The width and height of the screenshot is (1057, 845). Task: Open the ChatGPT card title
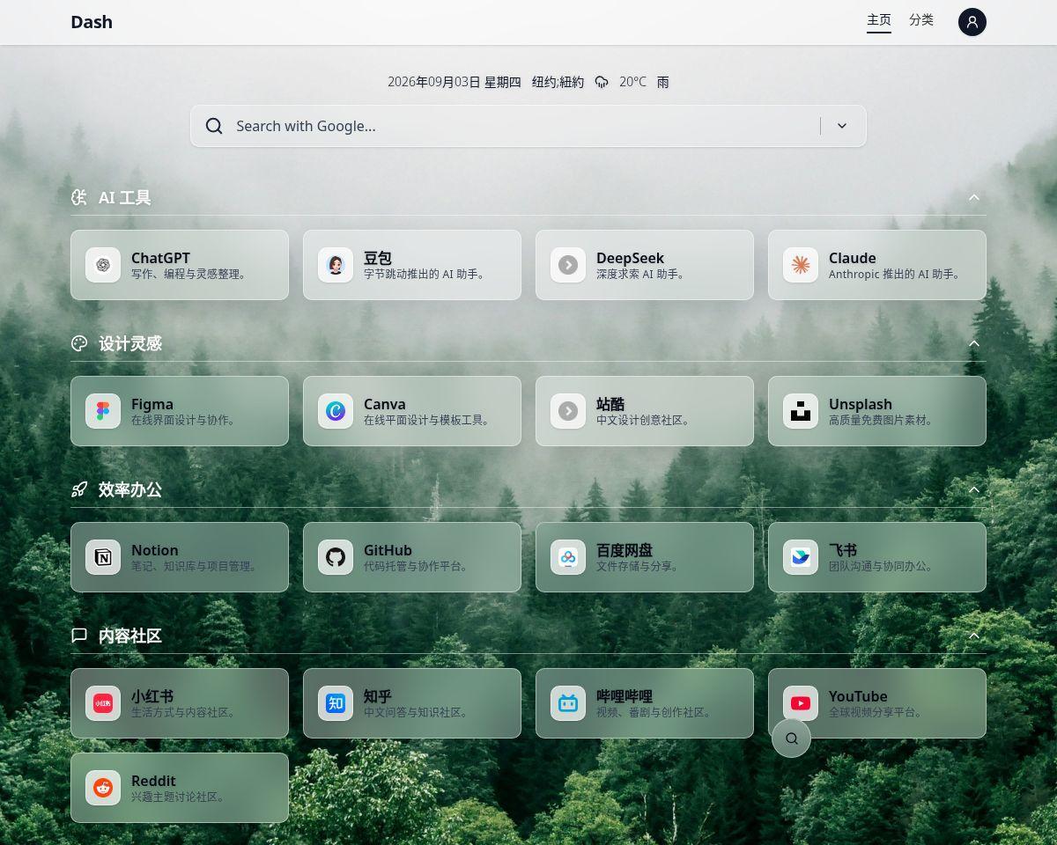[x=160, y=258]
